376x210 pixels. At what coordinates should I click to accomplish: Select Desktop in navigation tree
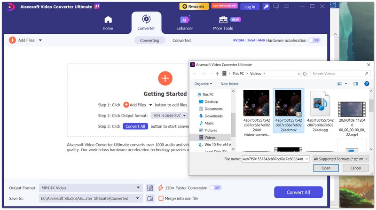(211, 101)
